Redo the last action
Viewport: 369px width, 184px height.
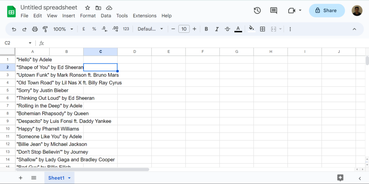coord(24,29)
